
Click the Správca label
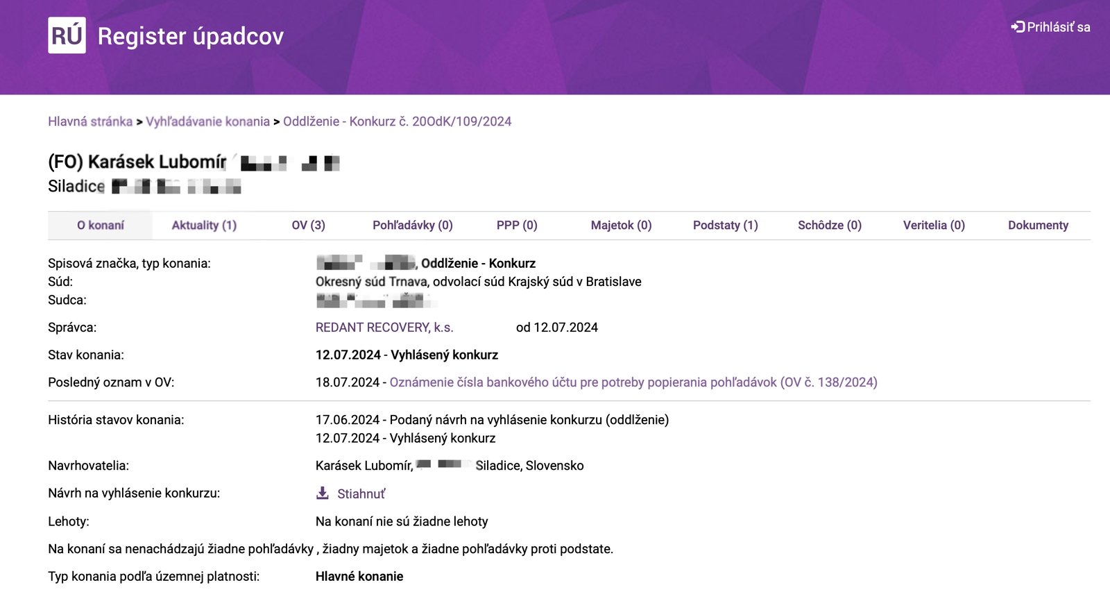(x=72, y=328)
